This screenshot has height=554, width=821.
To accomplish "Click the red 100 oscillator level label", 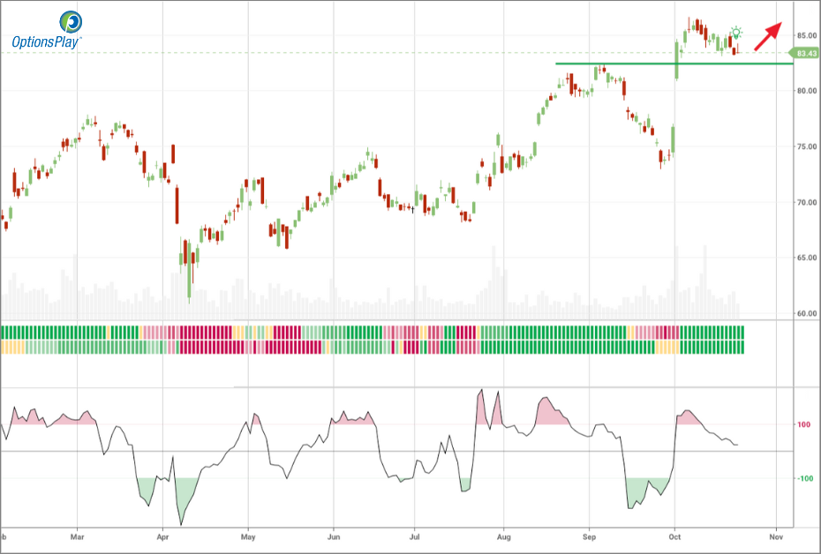I will tap(804, 424).
